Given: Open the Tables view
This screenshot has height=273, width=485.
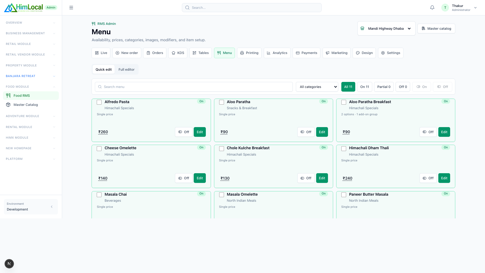Looking at the screenshot, I should point(201,53).
